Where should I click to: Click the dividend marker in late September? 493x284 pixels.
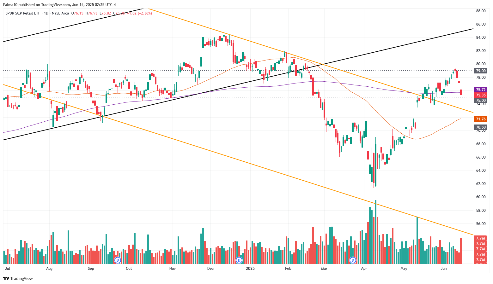click(118, 260)
